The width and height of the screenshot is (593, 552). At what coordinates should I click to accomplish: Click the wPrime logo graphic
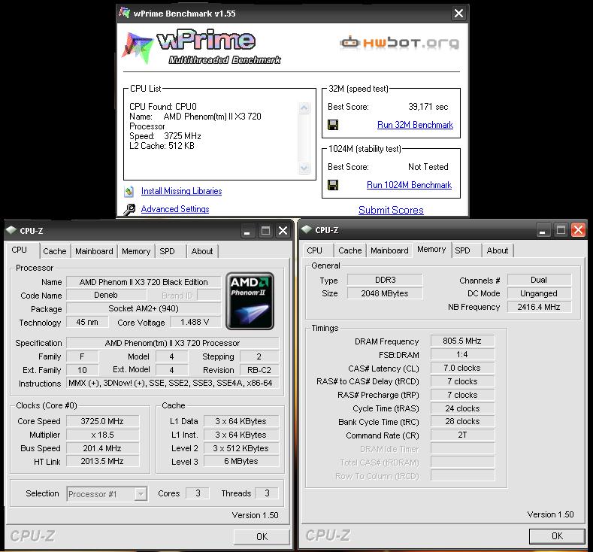coord(201,47)
